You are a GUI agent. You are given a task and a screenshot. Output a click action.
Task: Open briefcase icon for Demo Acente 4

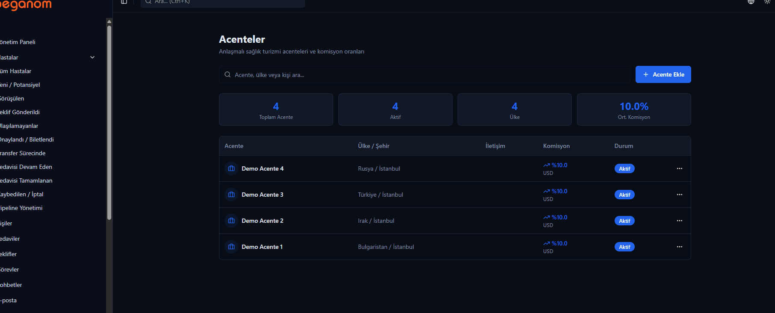[231, 168]
